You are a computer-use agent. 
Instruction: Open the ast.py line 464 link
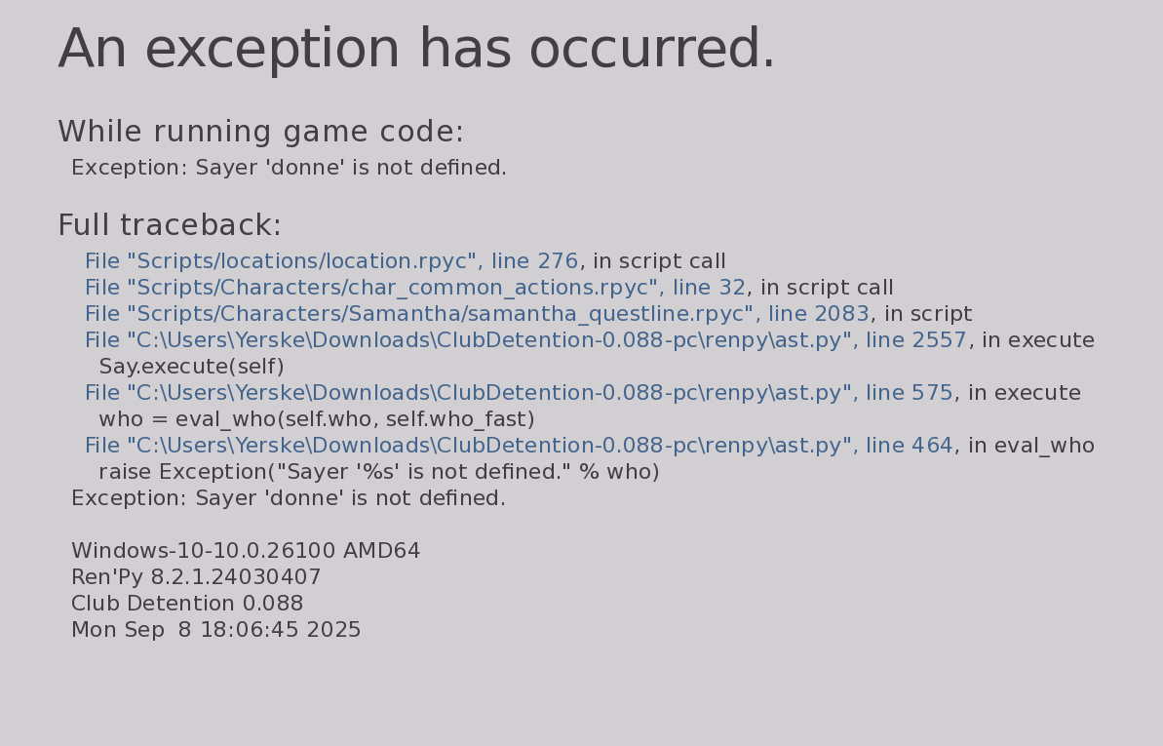[x=519, y=446]
